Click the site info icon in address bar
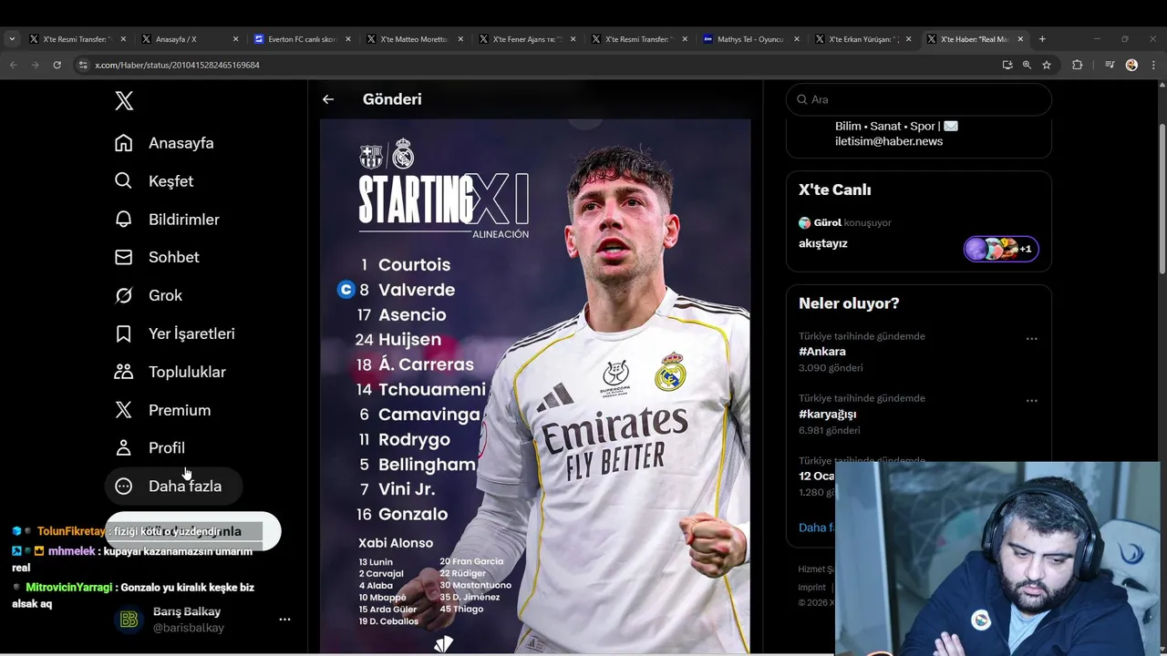The width and height of the screenshot is (1167, 656). point(83,65)
